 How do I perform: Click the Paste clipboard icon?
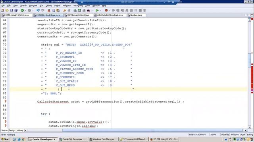pyautogui.click(x=58, y=10)
